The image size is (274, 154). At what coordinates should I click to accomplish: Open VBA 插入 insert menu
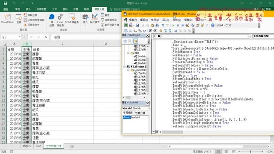(166, 20)
